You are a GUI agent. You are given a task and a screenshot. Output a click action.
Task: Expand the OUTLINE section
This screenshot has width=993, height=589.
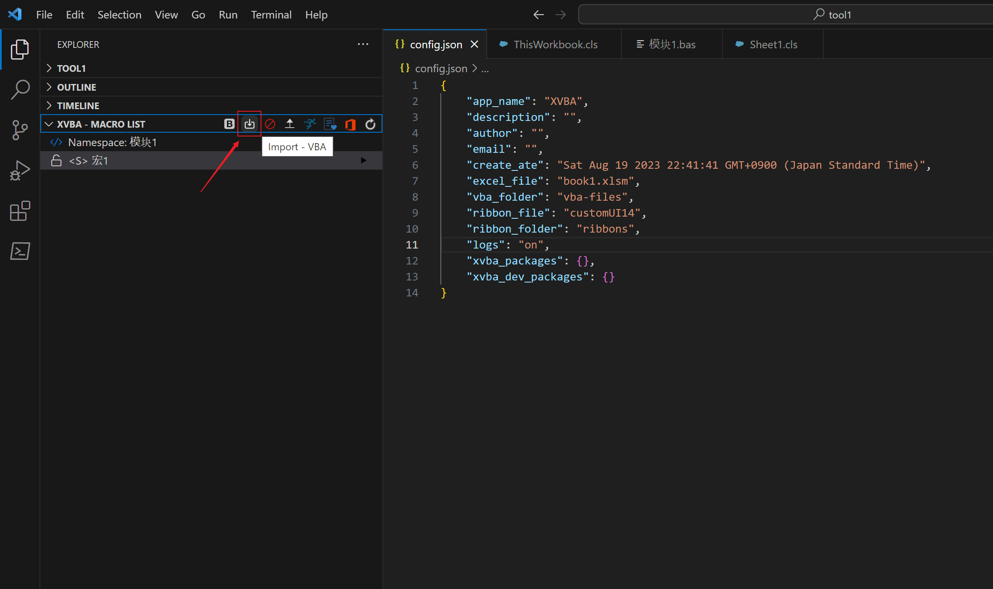click(211, 87)
